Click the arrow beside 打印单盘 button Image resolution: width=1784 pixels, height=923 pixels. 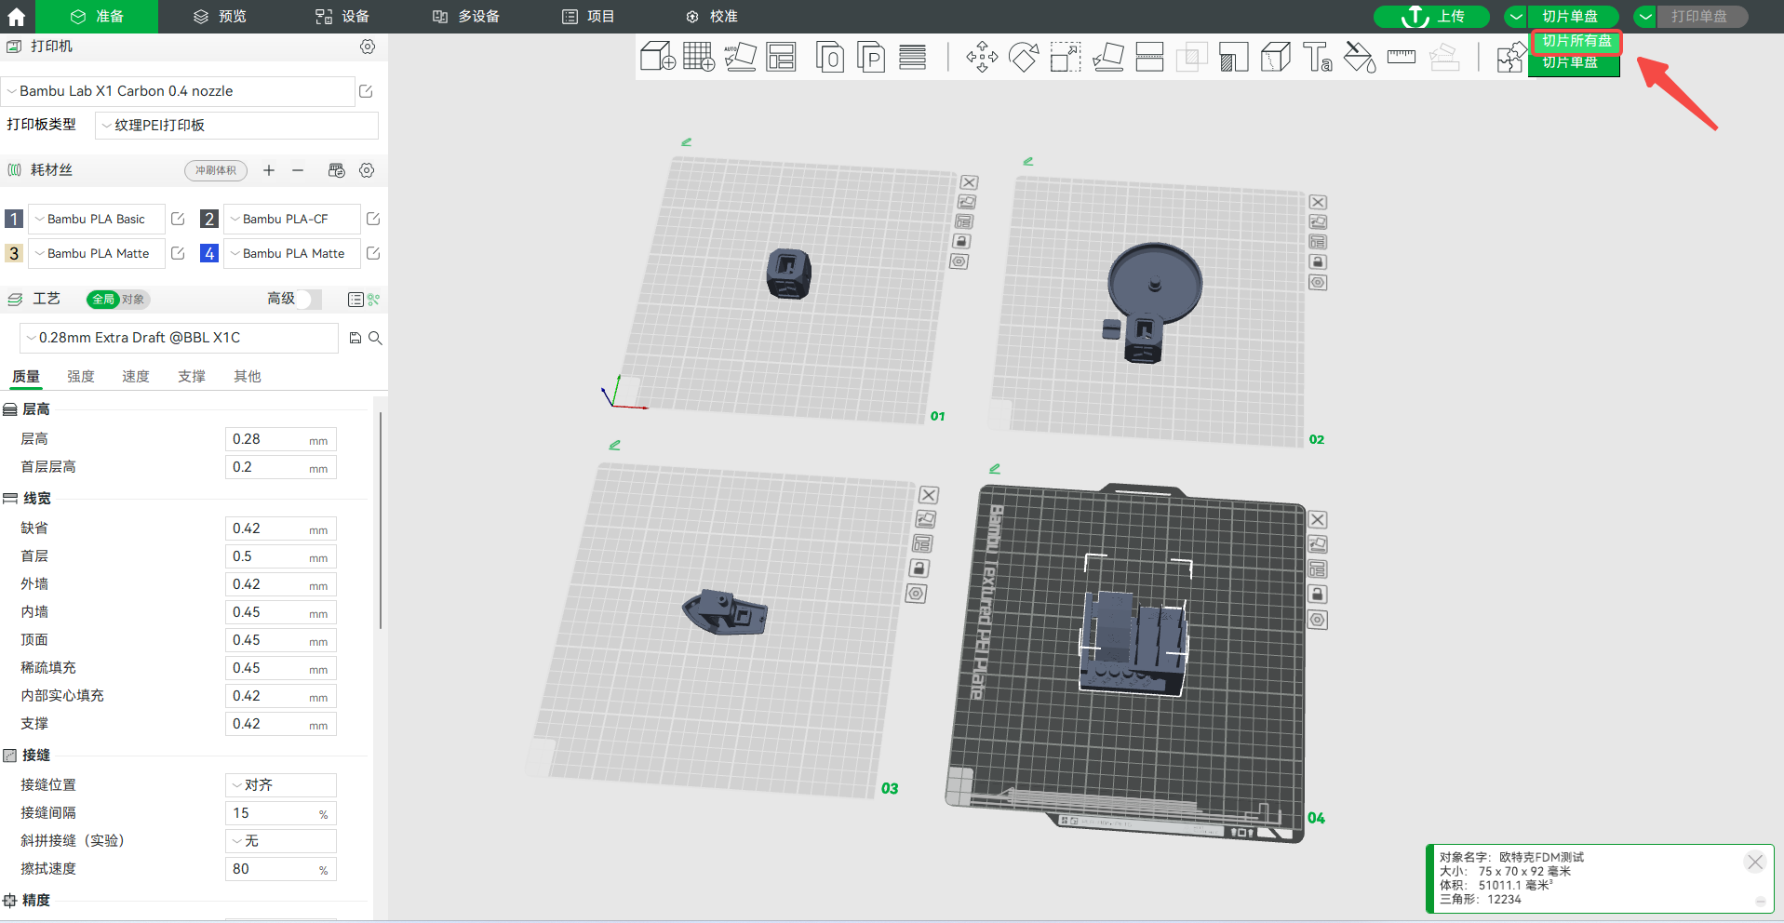point(1646,17)
